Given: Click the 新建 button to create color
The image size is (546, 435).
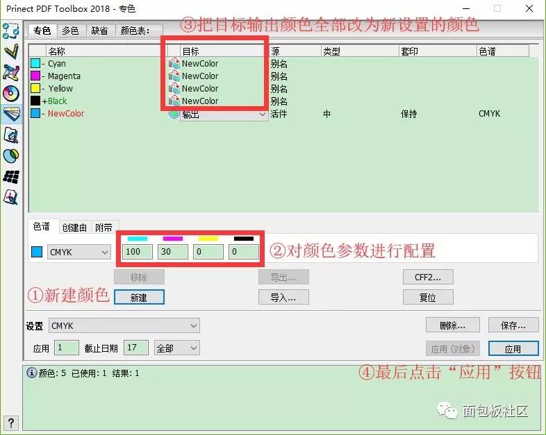Looking at the screenshot, I should pos(139,298).
